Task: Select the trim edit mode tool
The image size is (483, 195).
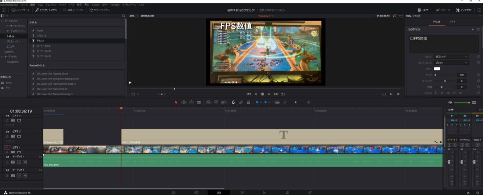Action: pos(184,102)
